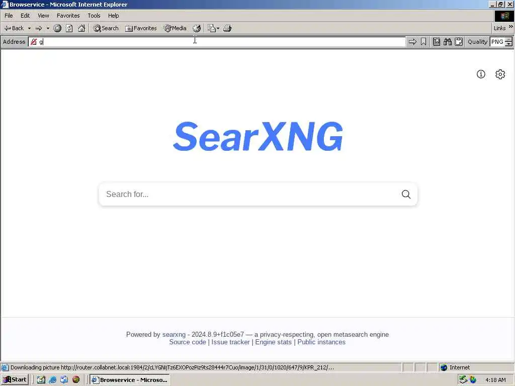Open the Media pane button
Image resolution: width=515 pixels, height=386 pixels.
coord(175,28)
